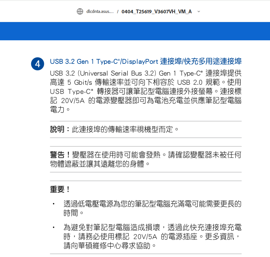Click the USB 3.2 Gen 1 Type-C heading

pyautogui.click(x=146, y=62)
